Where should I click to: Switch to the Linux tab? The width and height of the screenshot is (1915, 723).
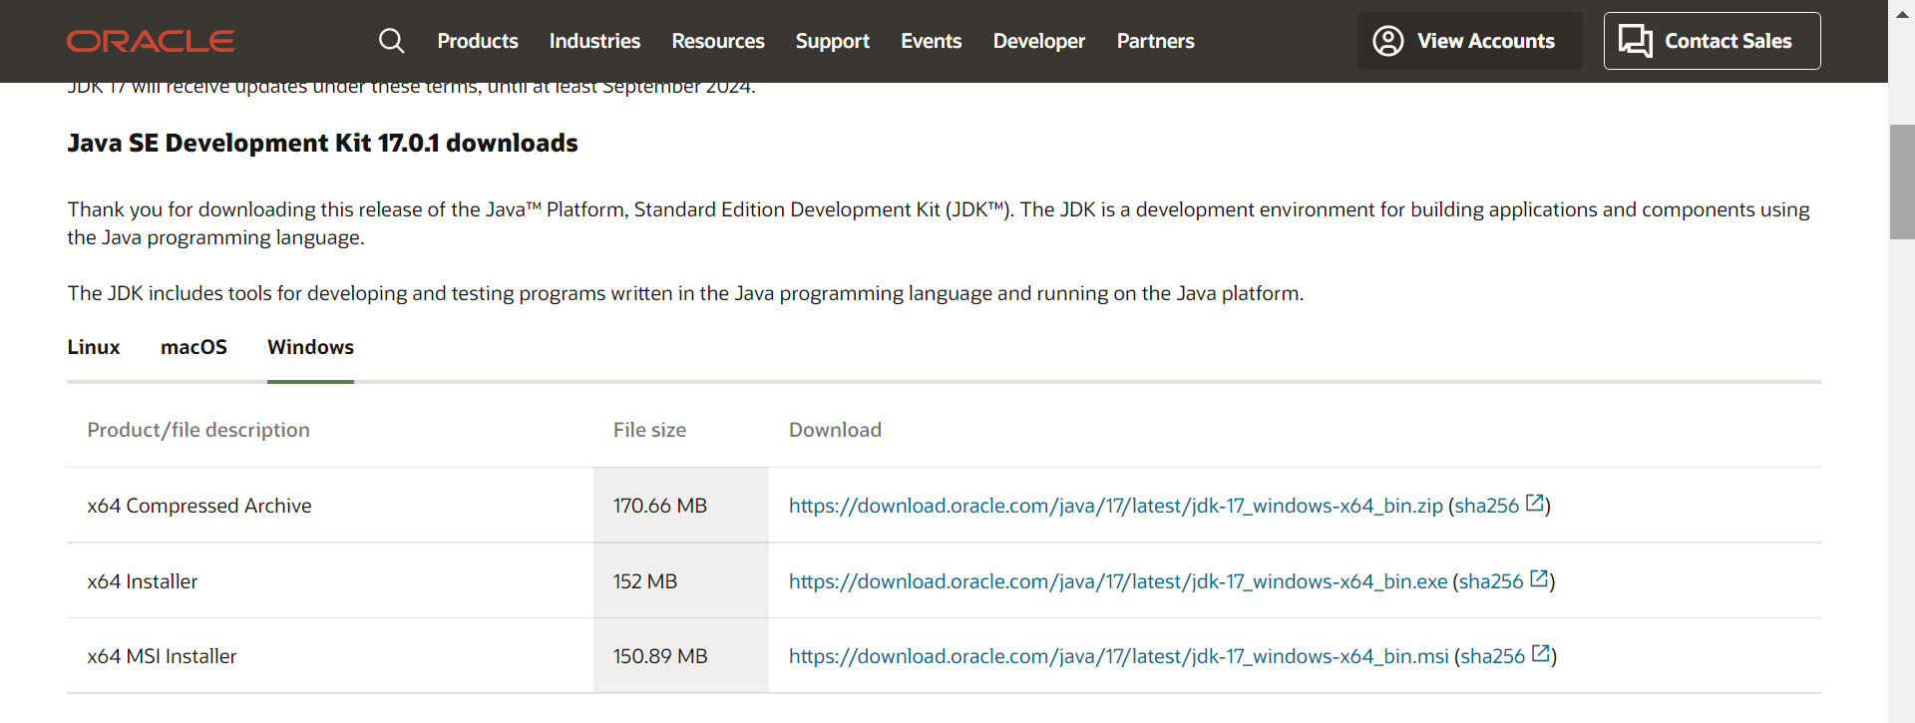pos(94,347)
